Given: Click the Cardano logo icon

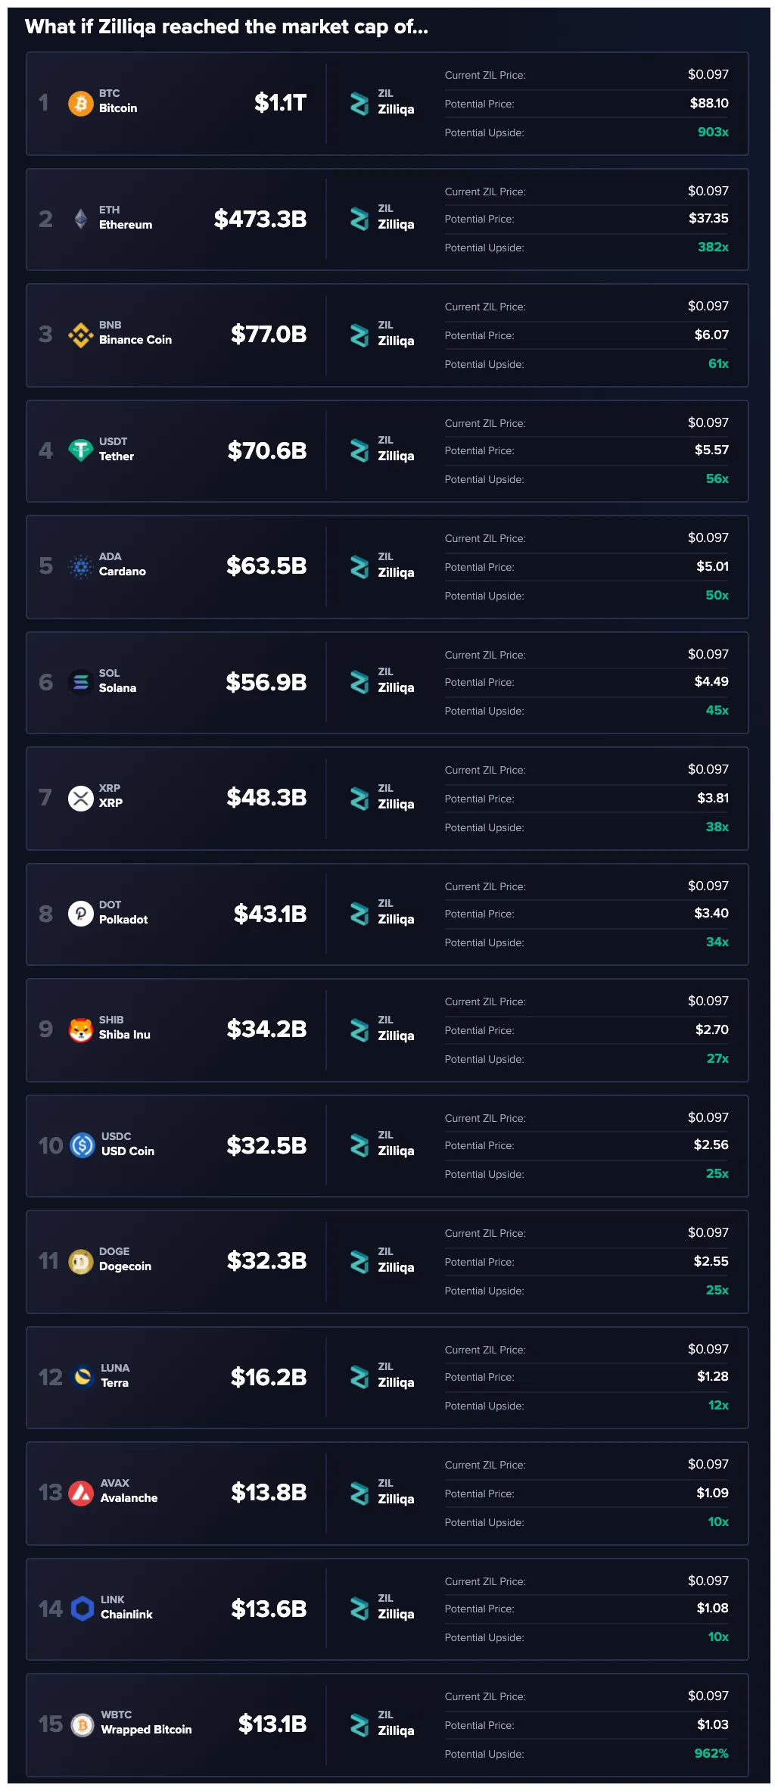Looking at the screenshot, I should pyautogui.click(x=79, y=565).
